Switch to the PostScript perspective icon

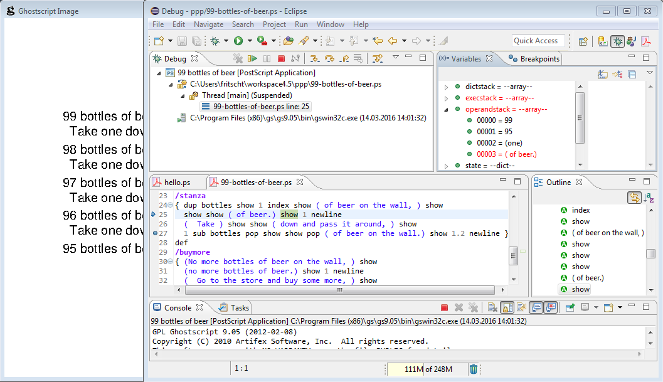646,41
